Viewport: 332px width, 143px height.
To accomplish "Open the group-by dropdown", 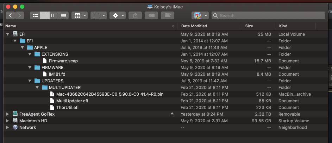I will [80, 15].
